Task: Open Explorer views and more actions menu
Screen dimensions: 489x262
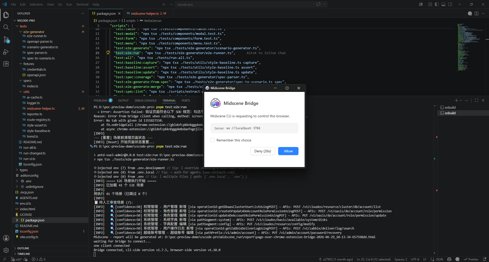Action: point(83,13)
